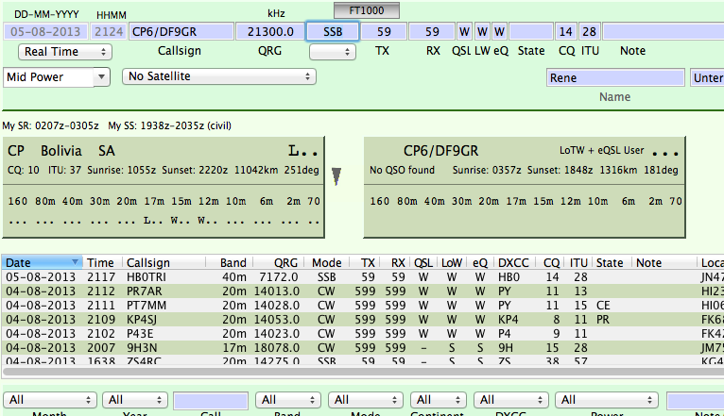This screenshot has width=724, height=416.
Task: Click the dark arrow between info panels
Action: [x=336, y=176]
